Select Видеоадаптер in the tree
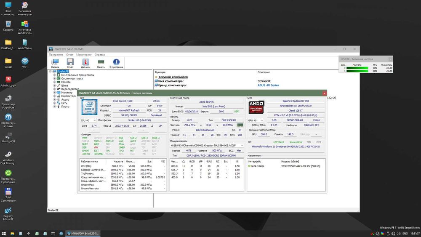 70,89
